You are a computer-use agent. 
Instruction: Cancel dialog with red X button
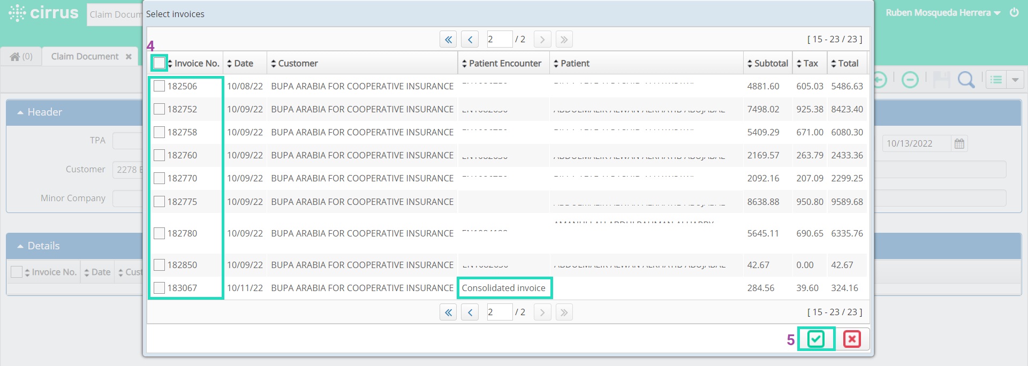coord(852,339)
